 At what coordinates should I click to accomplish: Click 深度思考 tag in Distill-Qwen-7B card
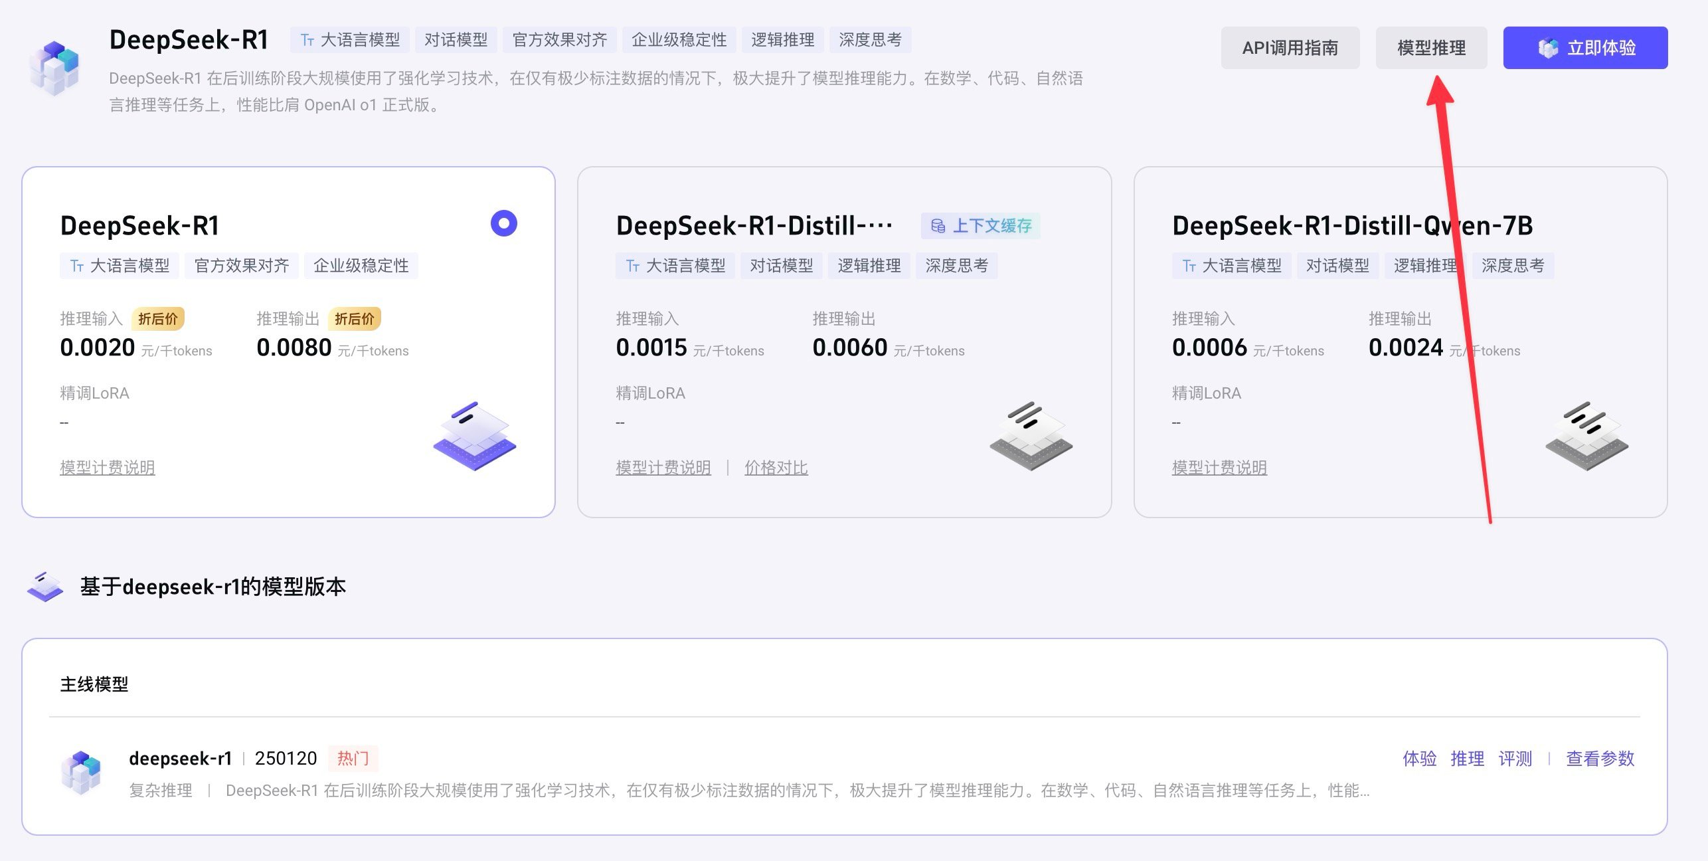(x=1513, y=266)
